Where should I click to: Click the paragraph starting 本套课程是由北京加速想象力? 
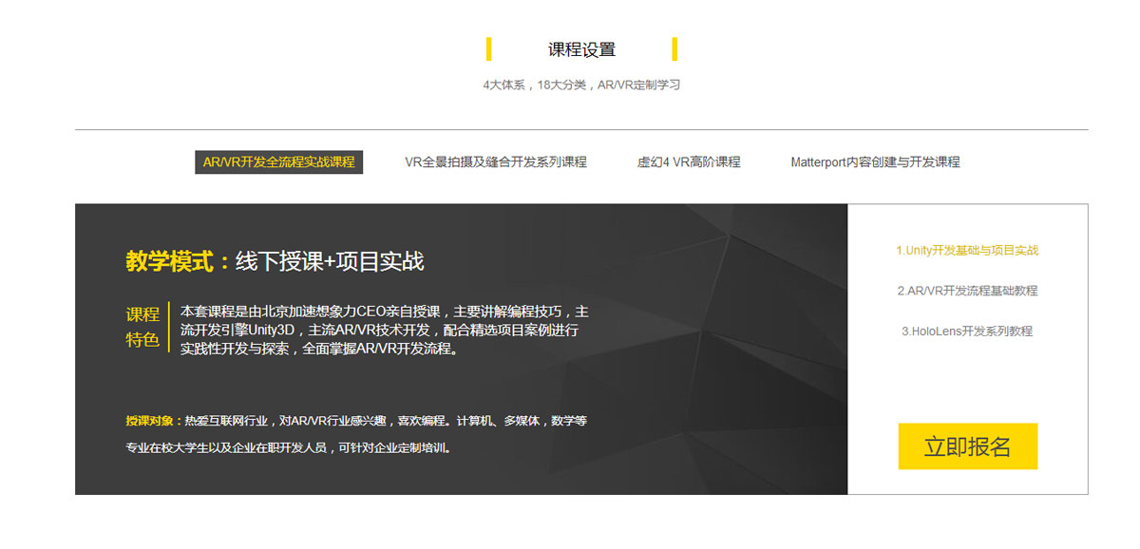point(384,330)
